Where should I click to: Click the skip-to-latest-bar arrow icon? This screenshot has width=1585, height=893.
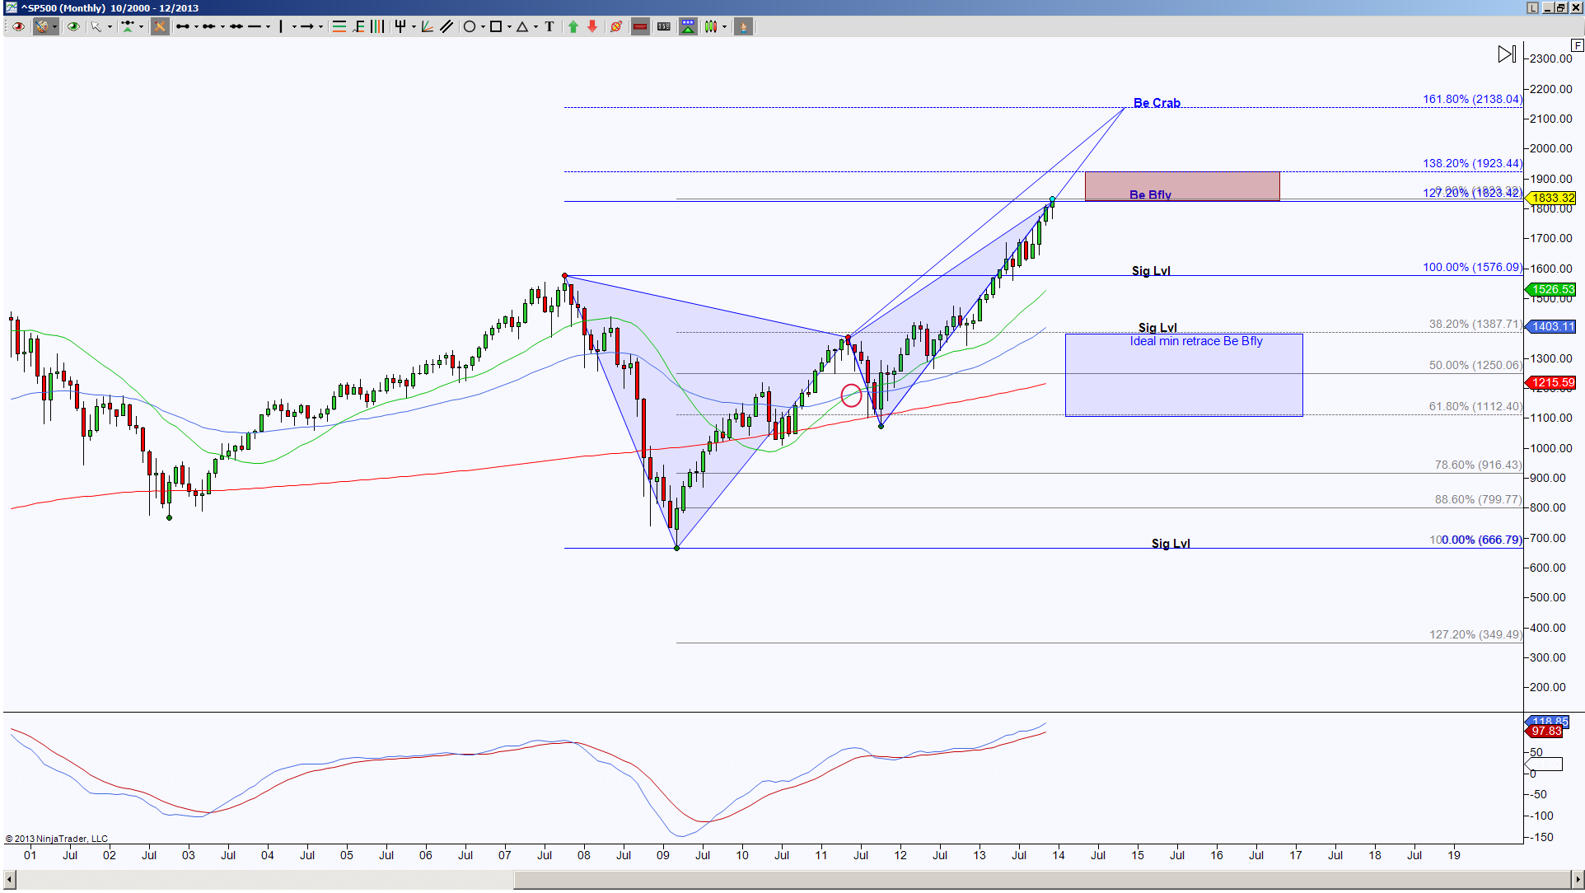coord(1507,54)
